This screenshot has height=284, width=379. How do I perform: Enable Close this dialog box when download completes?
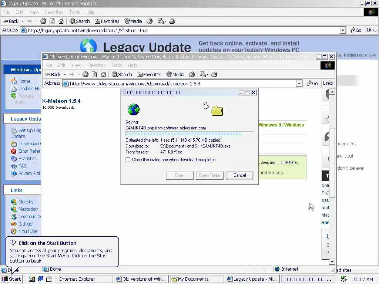pyautogui.click(x=128, y=160)
